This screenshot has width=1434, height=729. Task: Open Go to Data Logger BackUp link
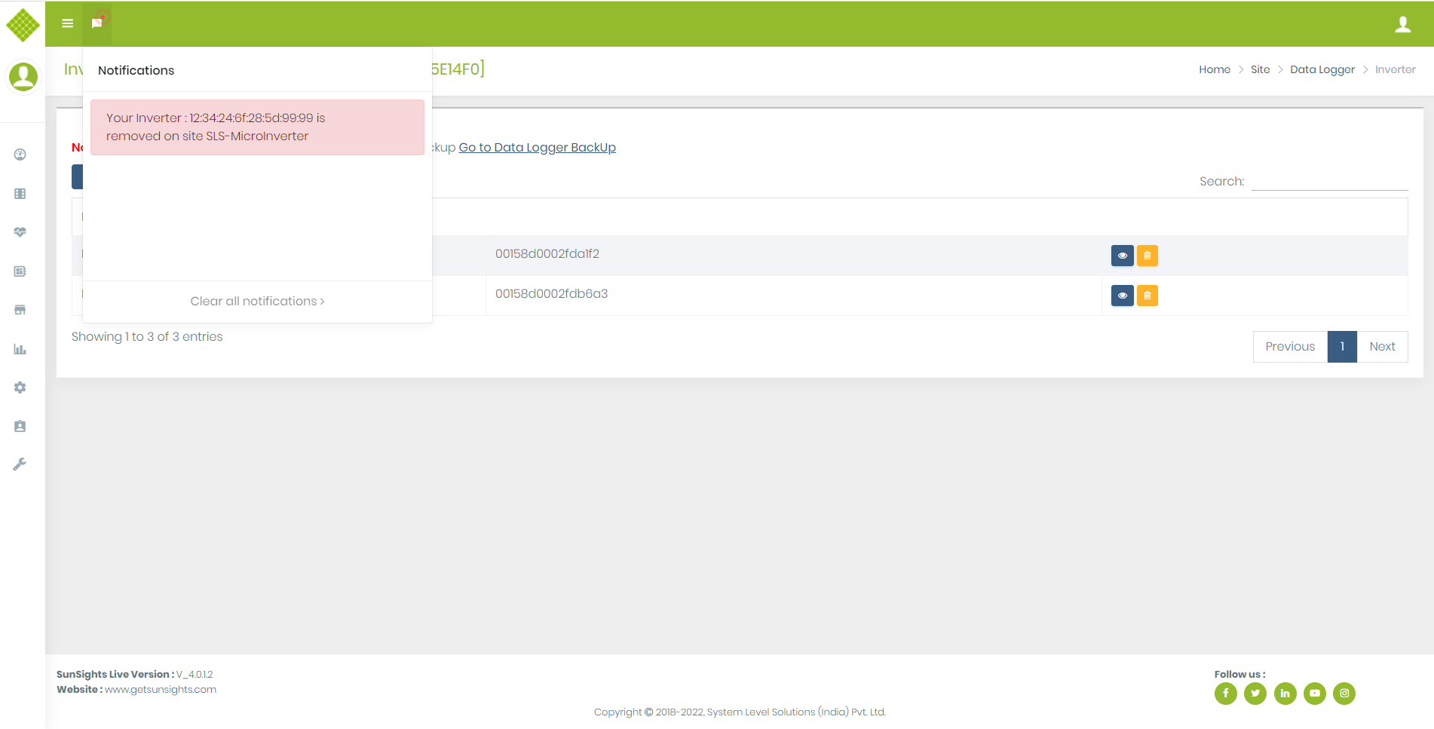tap(537, 147)
